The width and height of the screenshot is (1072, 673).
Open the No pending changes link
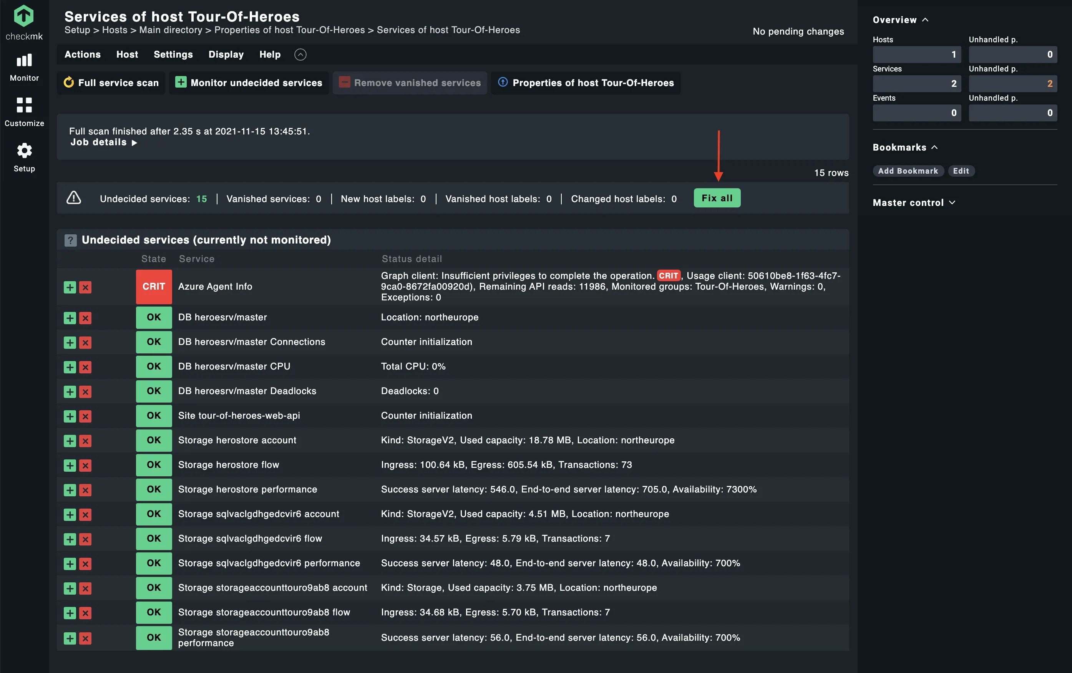tap(798, 31)
